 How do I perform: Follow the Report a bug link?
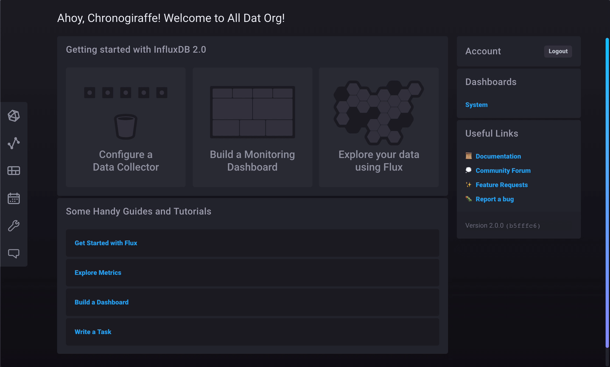495,199
